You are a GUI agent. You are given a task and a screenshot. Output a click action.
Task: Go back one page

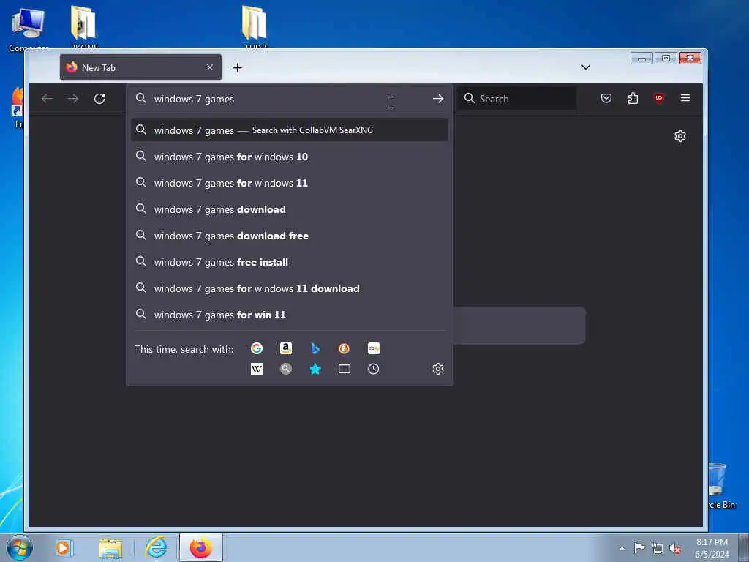(47, 99)
